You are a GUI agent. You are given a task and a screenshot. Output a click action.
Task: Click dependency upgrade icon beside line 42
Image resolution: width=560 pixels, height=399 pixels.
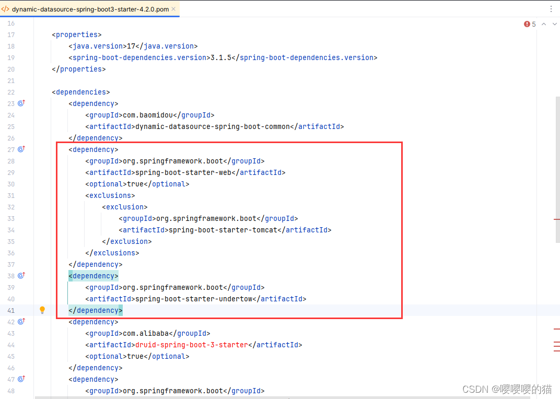20,322
